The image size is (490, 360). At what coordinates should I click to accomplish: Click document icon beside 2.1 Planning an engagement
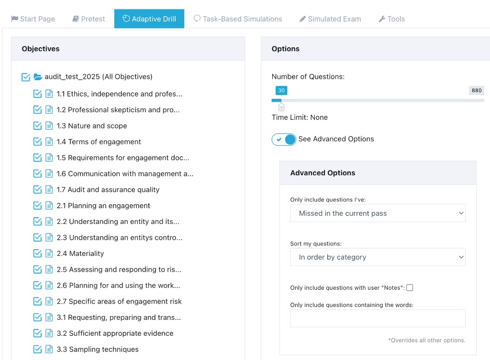click(x=49, y=206)
